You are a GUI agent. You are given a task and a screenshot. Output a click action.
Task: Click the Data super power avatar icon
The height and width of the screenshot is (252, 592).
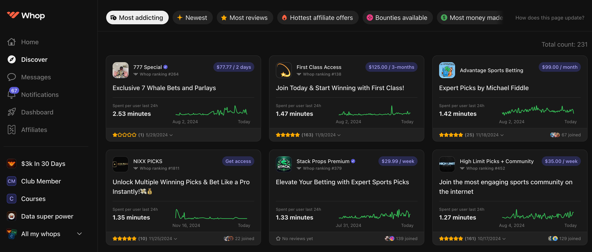coord(12,216)
